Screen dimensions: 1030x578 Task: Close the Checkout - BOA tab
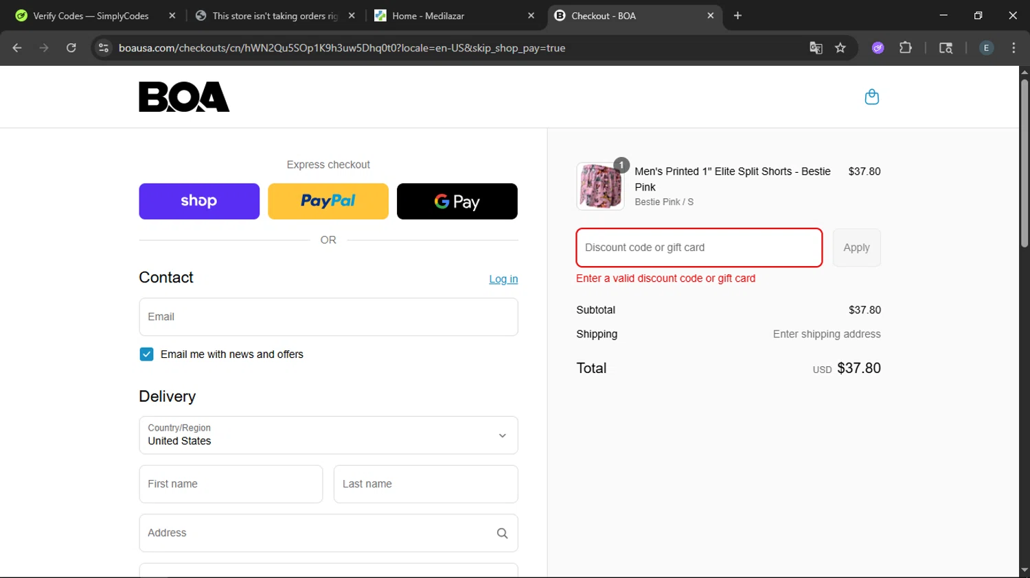[711, 16]
